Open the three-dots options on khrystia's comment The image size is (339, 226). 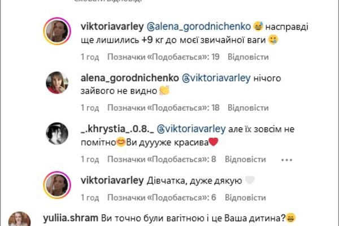[286, 160]
